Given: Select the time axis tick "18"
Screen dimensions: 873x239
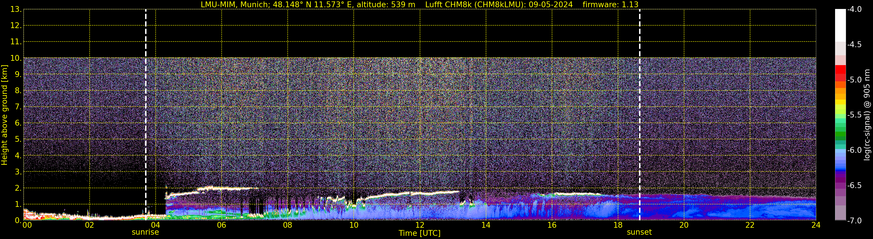Looking at the screenshot, I should [618, 225].
